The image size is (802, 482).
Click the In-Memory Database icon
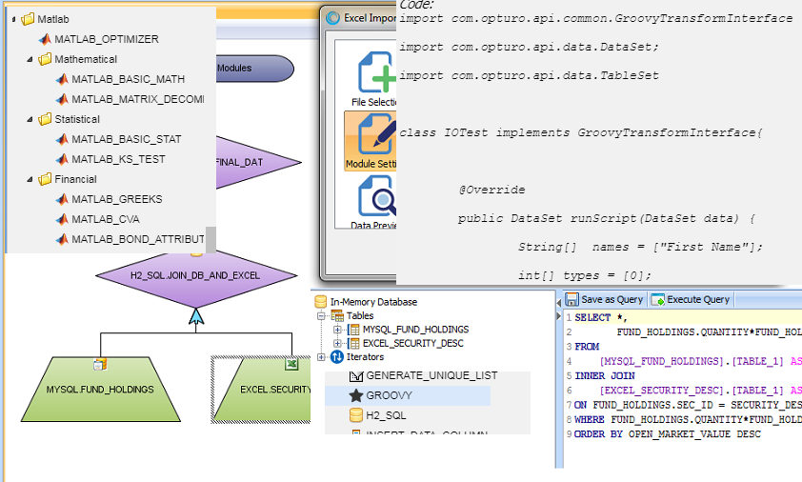pos(321,302)
